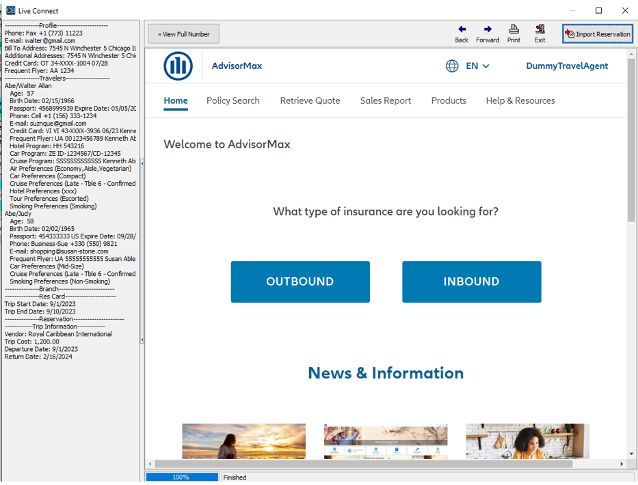Click 'Birth Date: 02/15/1966' line

[x=42, y=101]
